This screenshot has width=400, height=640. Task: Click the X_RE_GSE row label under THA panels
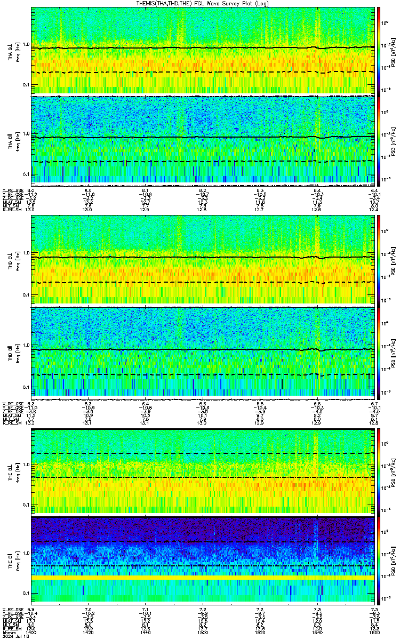click(x=13, y=190)
